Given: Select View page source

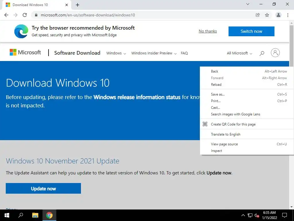Looking at the screenshot, I should [247, 144].
